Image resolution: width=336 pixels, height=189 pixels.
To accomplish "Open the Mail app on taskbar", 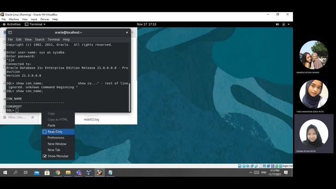I will pyautogui.click(x=37, y=173).
